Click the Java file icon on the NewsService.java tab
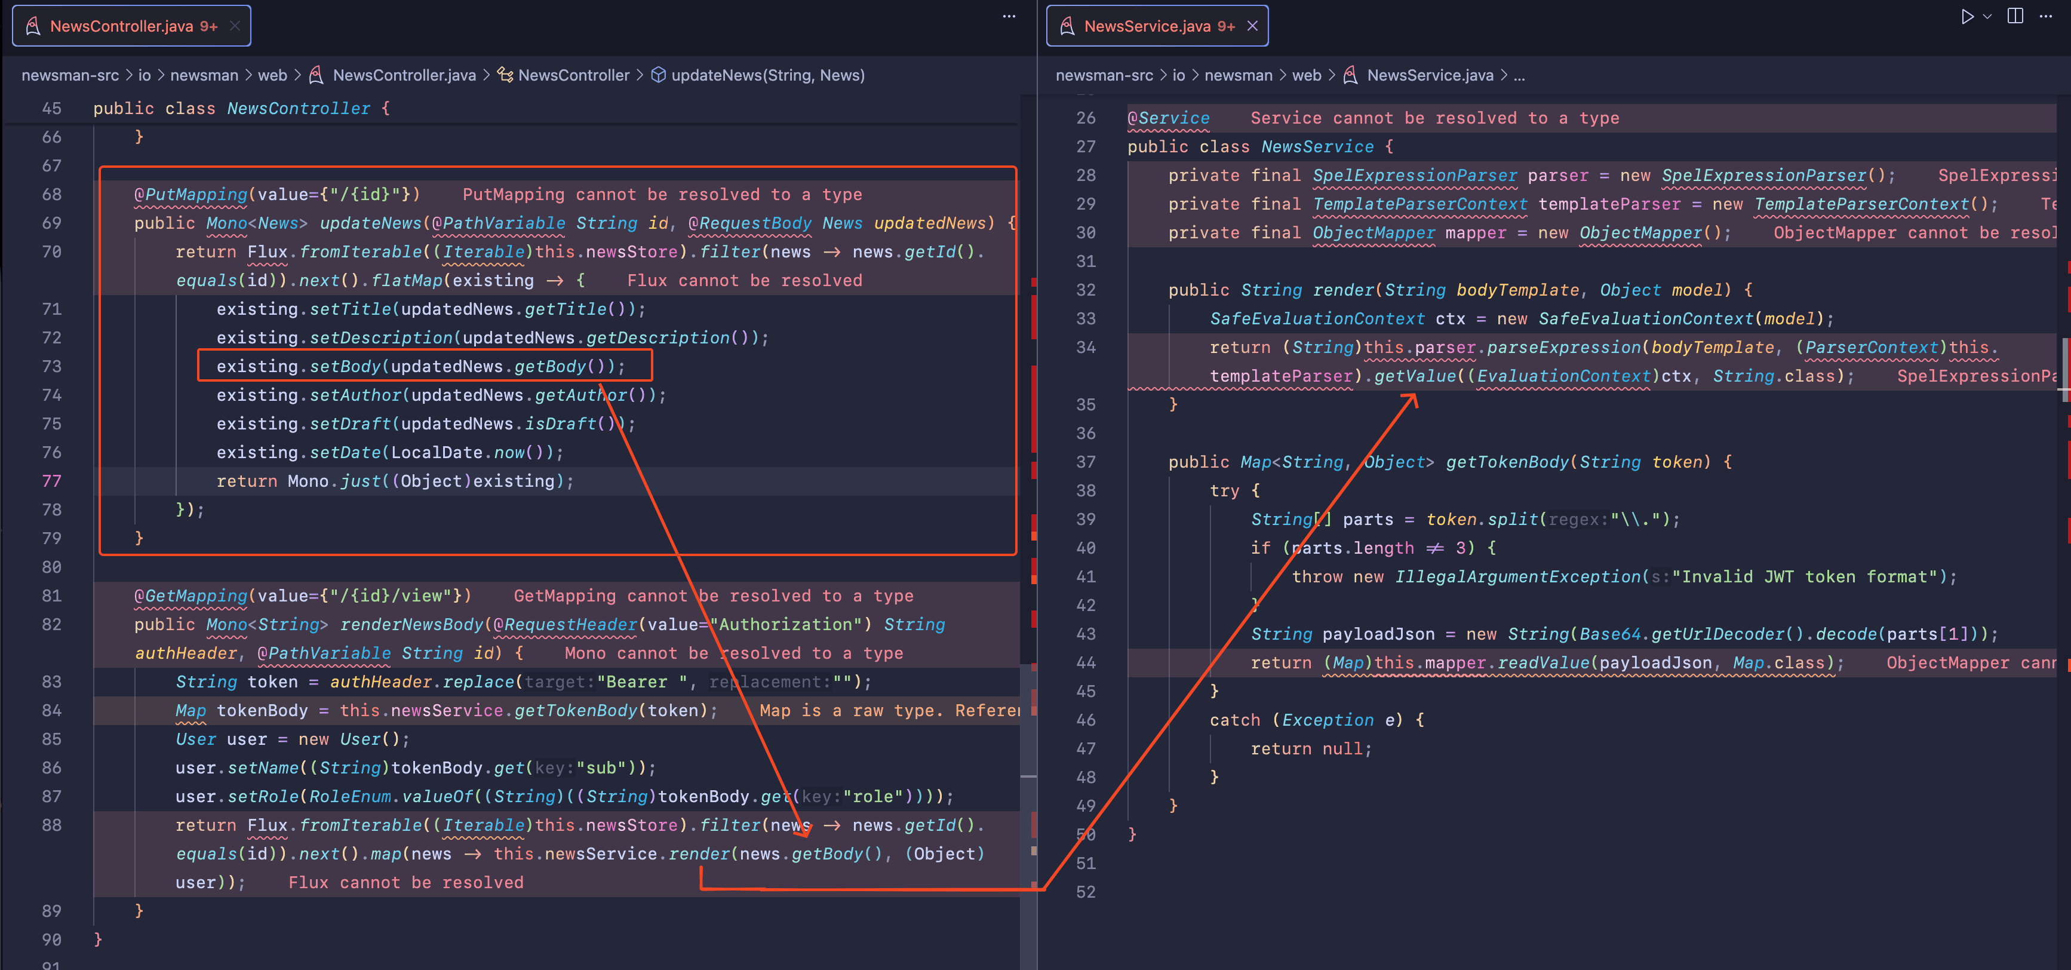This screenshot has width=2071, height=970. coord(1067,26)
